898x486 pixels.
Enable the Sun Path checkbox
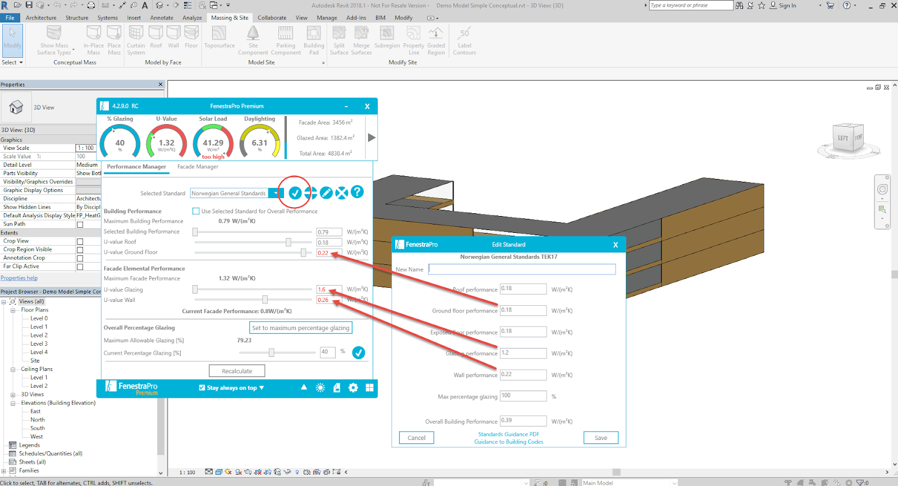80,224
